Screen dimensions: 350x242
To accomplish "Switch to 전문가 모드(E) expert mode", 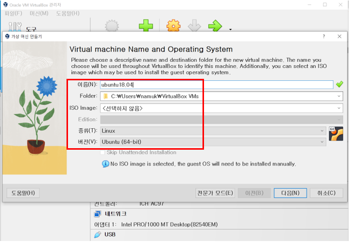I will point(215,193).
